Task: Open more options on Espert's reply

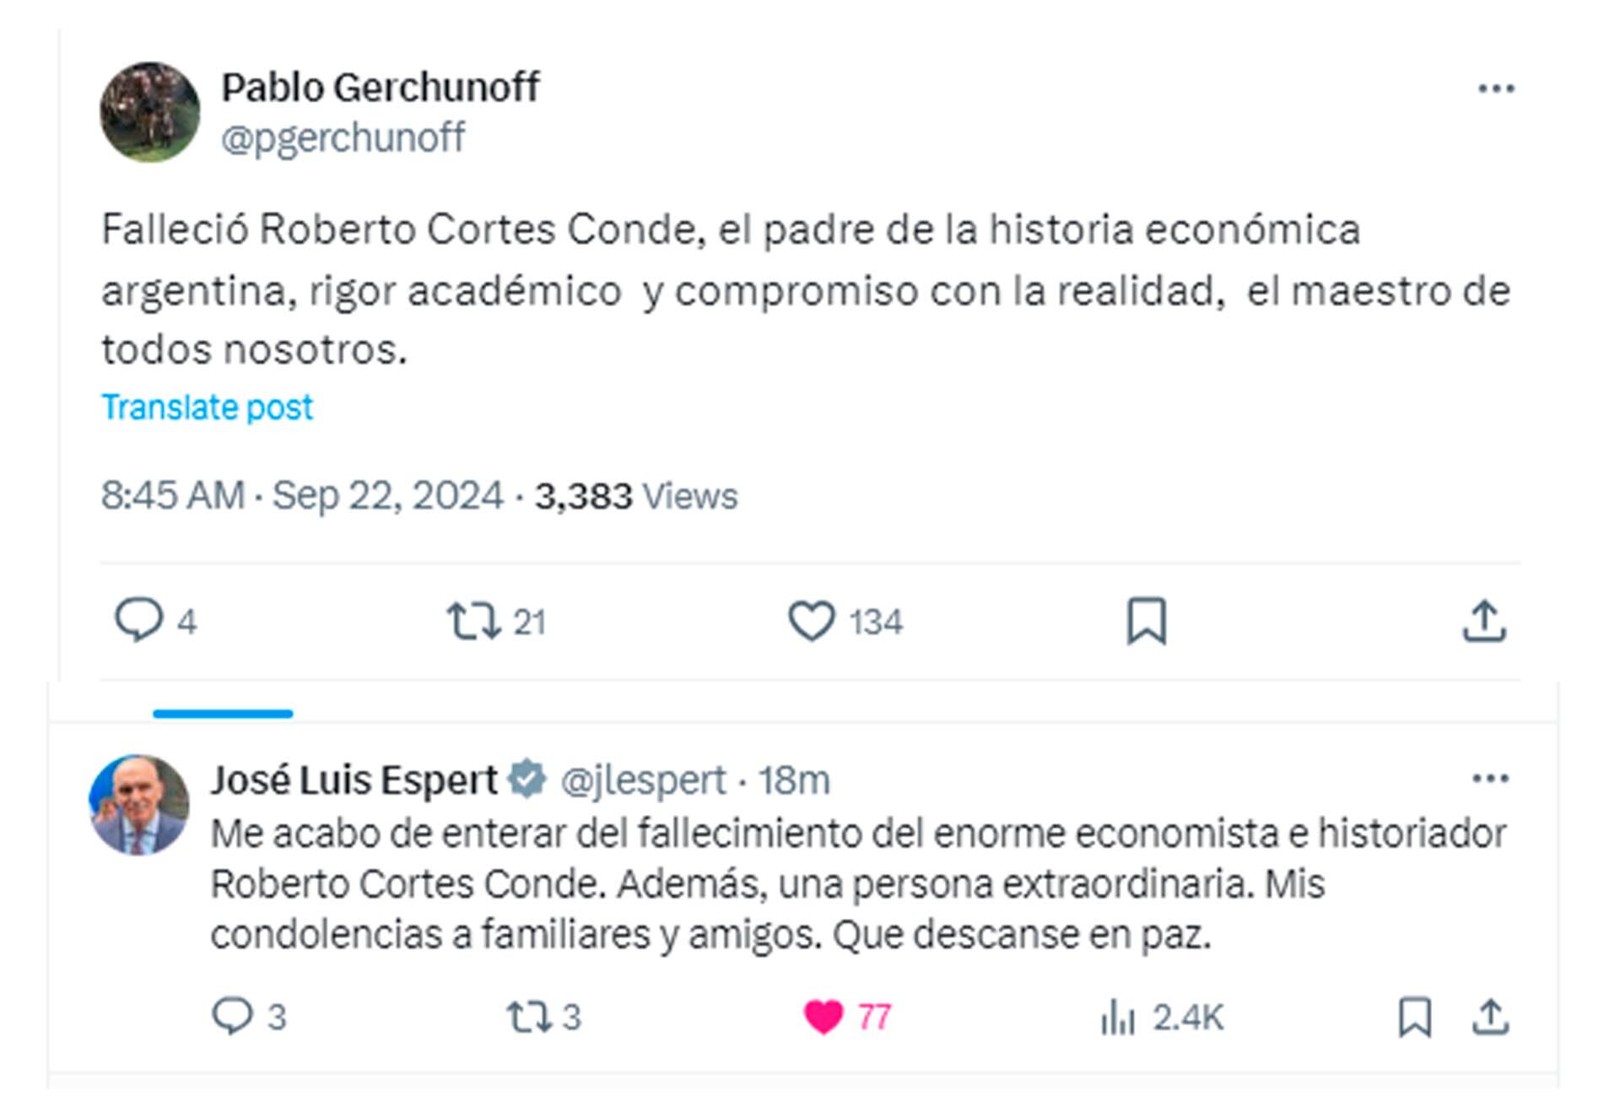Action: [1490, 778]
